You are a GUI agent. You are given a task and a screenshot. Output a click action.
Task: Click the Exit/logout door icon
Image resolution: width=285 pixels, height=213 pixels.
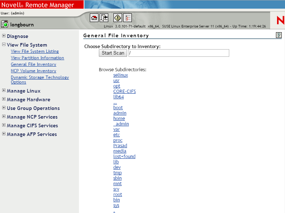click(x=104, y=18)
